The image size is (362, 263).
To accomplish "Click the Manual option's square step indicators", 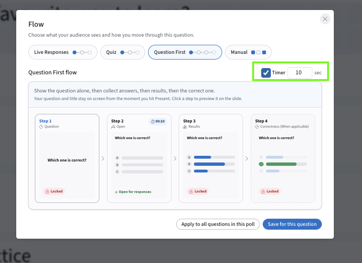I will point(258,52).
